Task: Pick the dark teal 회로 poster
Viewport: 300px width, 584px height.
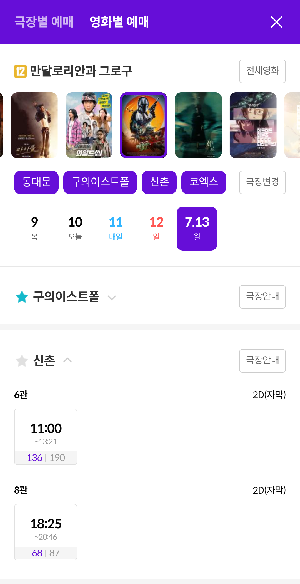Action: [x=198, y=125]
